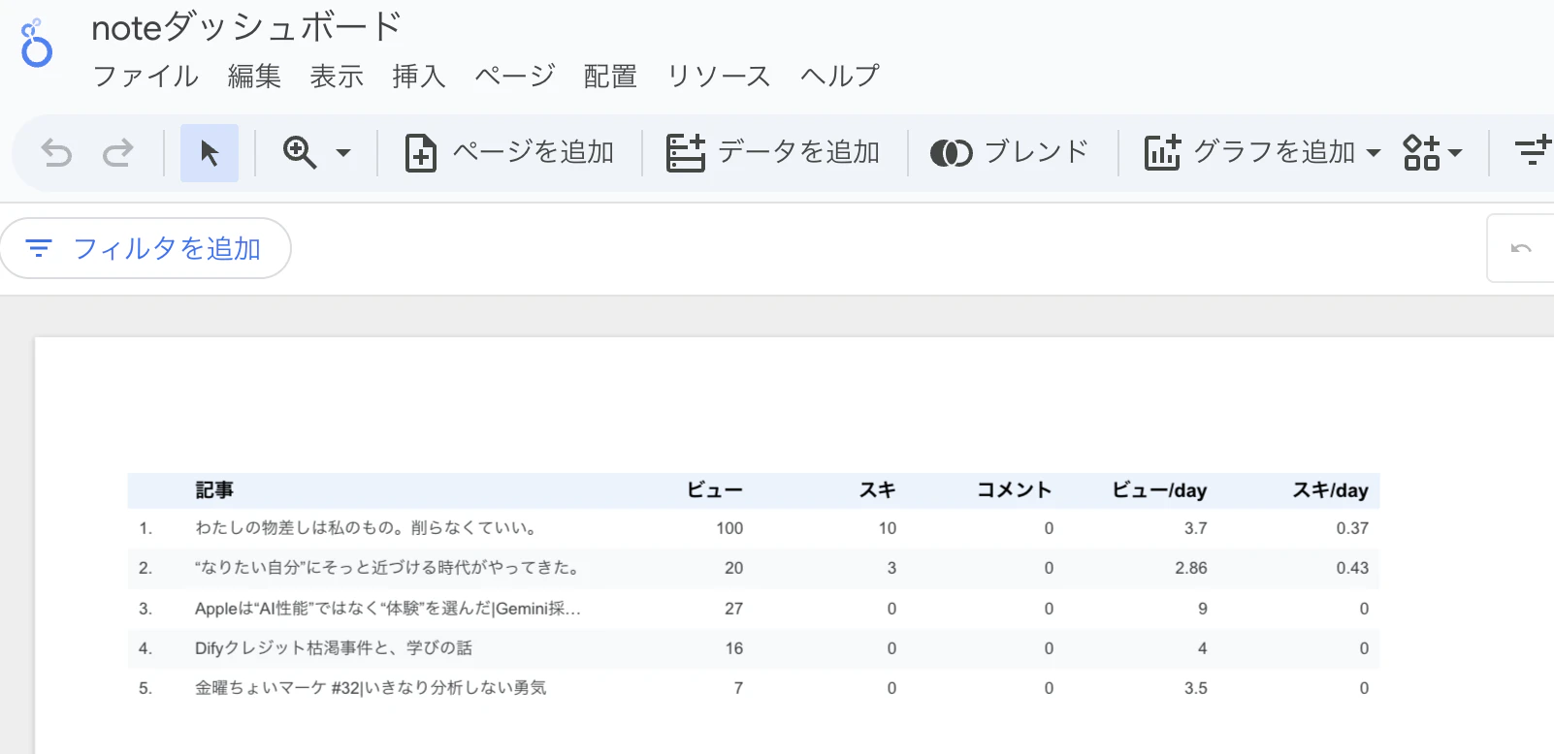Click the undo arrow icon

click(x=56, y=153)
